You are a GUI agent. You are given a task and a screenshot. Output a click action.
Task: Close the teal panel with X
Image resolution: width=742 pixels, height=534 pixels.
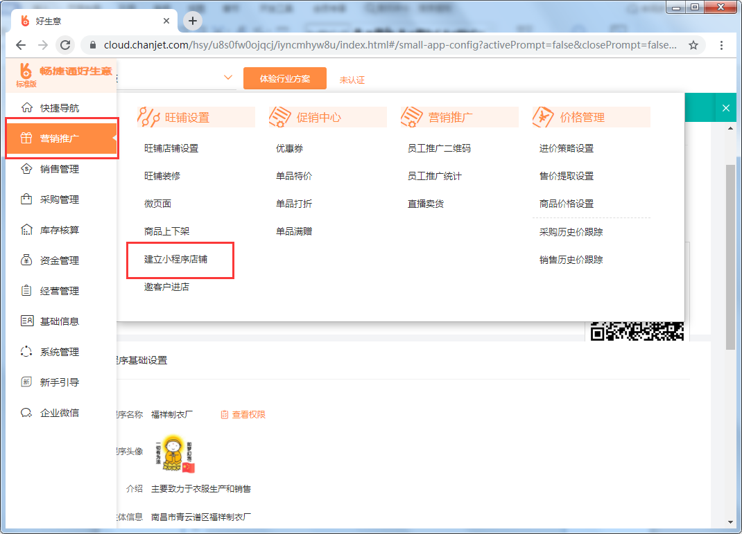click(x=726, y=108)
